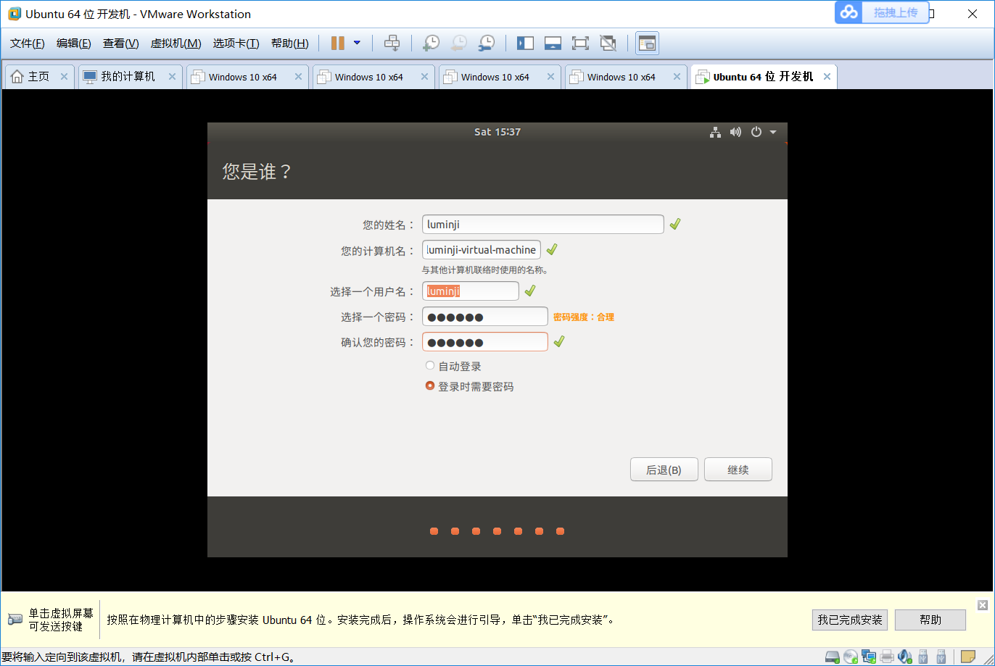This screenshot has height=666, width=995.
Task: Close the Ubuntu 64 位 开发机 tab
Action: point(827,76)
